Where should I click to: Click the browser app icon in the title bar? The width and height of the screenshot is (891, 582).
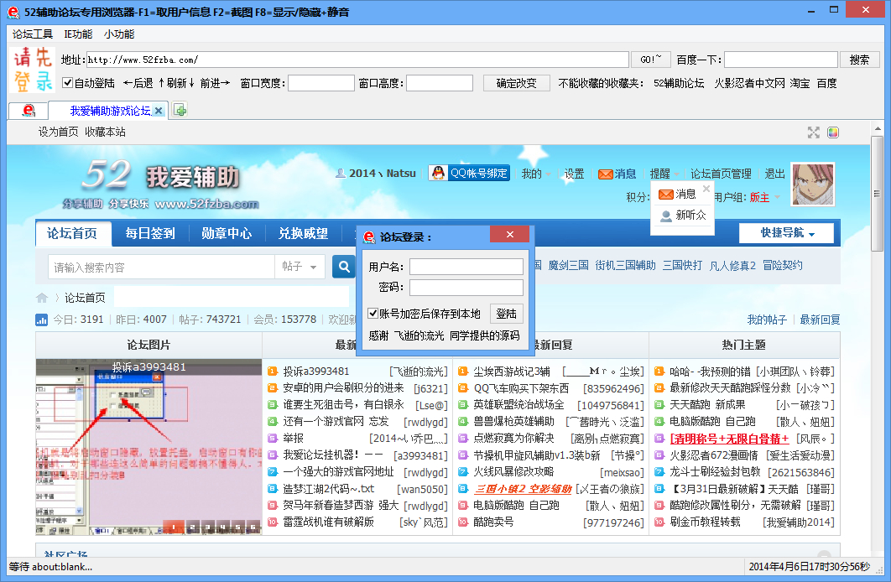tap(13, 12)
